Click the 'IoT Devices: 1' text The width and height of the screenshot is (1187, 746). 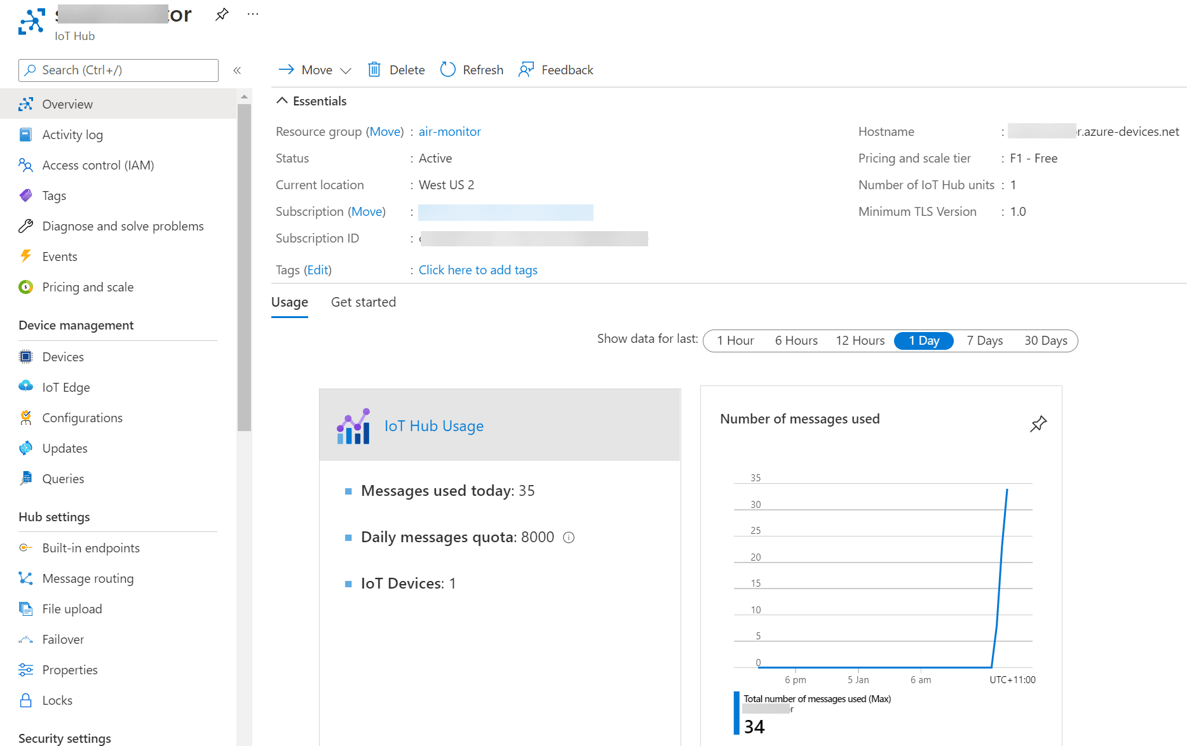[409, 583]
